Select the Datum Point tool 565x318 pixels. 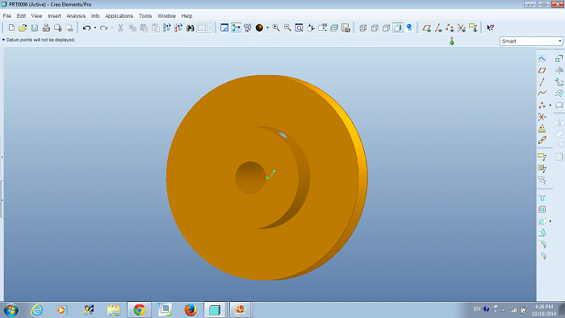pos(542,105)
